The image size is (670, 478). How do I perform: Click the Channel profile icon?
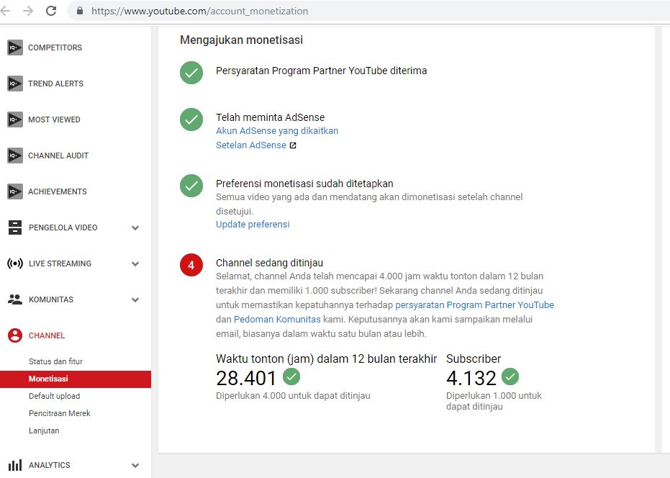tap(15, 335)
